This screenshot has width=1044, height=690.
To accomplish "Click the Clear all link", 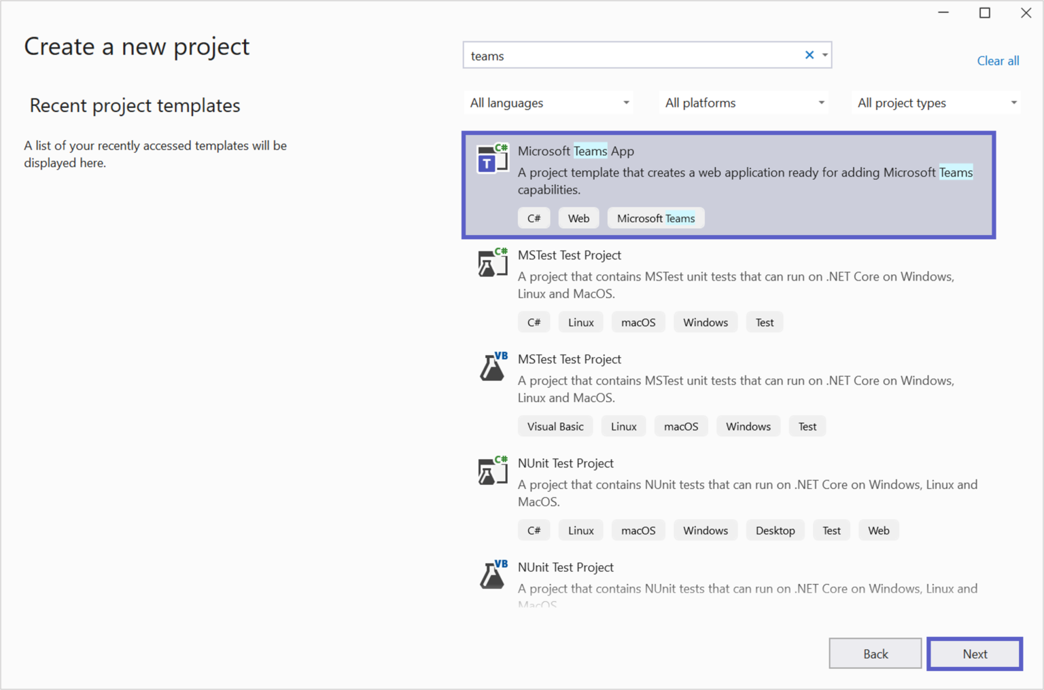I will click(998, 60).
